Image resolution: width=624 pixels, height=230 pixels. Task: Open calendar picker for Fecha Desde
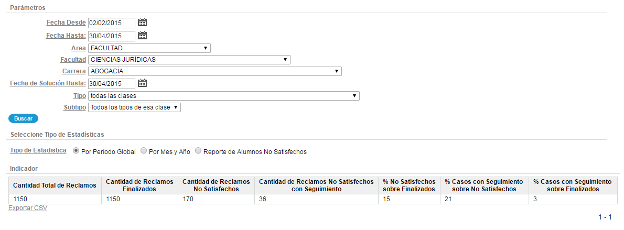143,23
